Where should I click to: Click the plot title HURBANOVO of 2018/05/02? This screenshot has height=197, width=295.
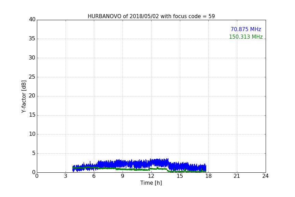[151, 16]
